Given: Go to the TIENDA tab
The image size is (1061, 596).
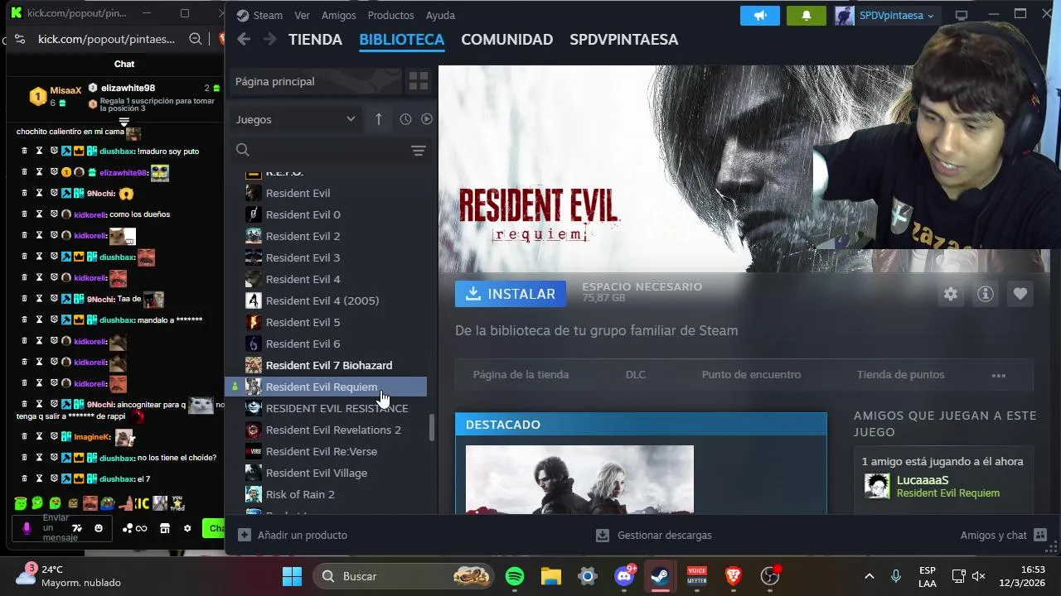Looking at the screenshot, I should point(315,39).
